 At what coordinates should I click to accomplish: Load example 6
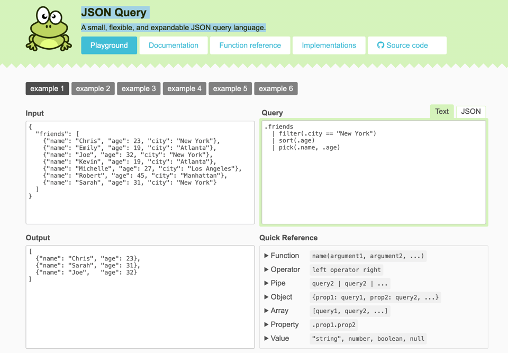pyautogui.click(x=276, y=88)
